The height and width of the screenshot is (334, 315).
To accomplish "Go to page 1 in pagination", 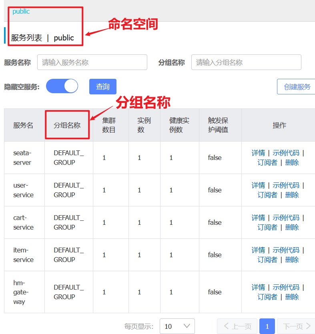I will tap(267, 326).
